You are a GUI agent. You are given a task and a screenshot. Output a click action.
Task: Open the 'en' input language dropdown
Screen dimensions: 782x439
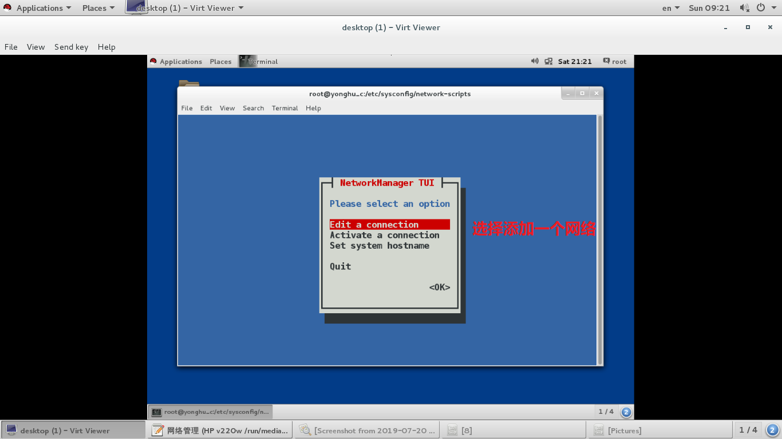pyautogui.click(x=671, y=8)
